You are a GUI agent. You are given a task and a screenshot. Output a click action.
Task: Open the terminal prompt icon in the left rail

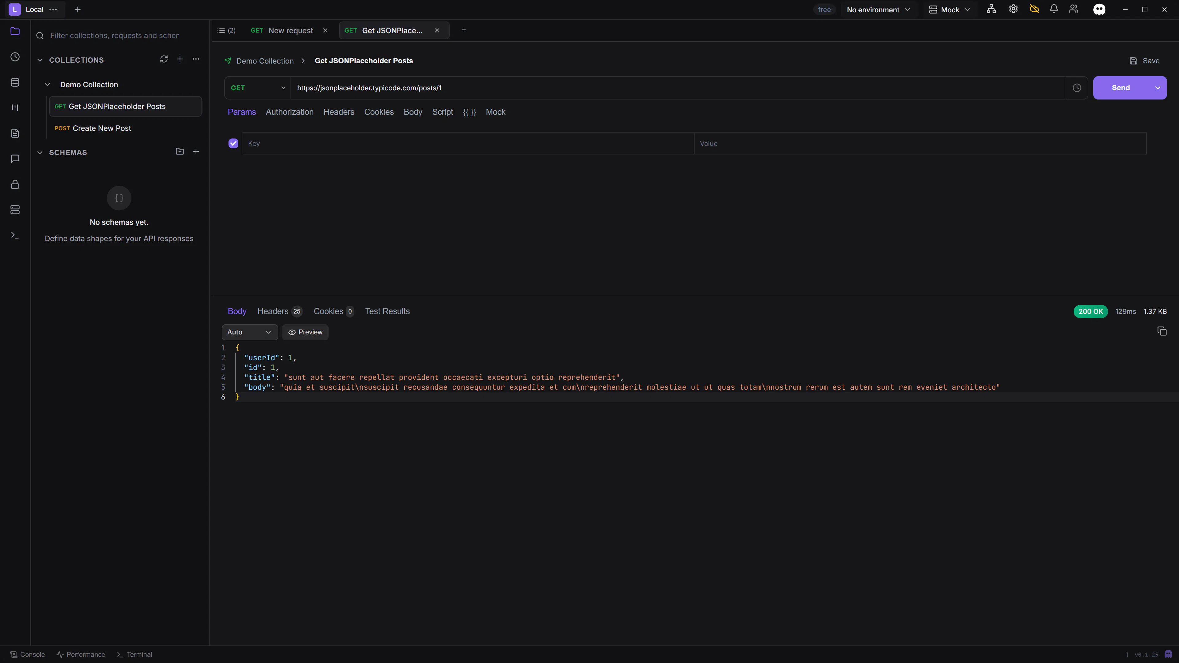(15, 236)
